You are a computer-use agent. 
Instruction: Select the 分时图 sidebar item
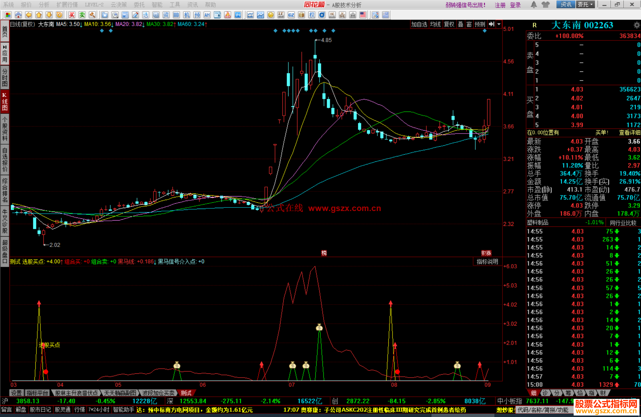(x=5, y=77)
